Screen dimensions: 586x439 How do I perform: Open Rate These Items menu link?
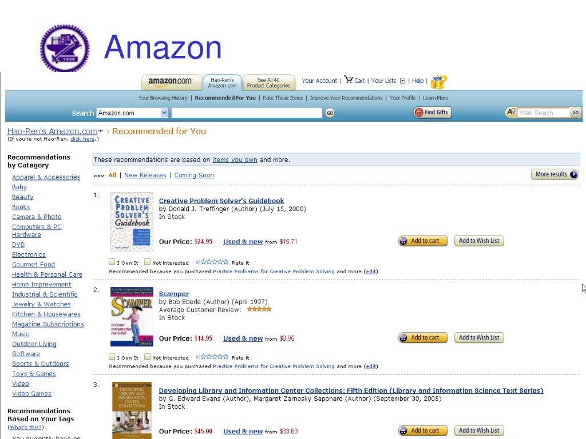(x=283, y=98)
